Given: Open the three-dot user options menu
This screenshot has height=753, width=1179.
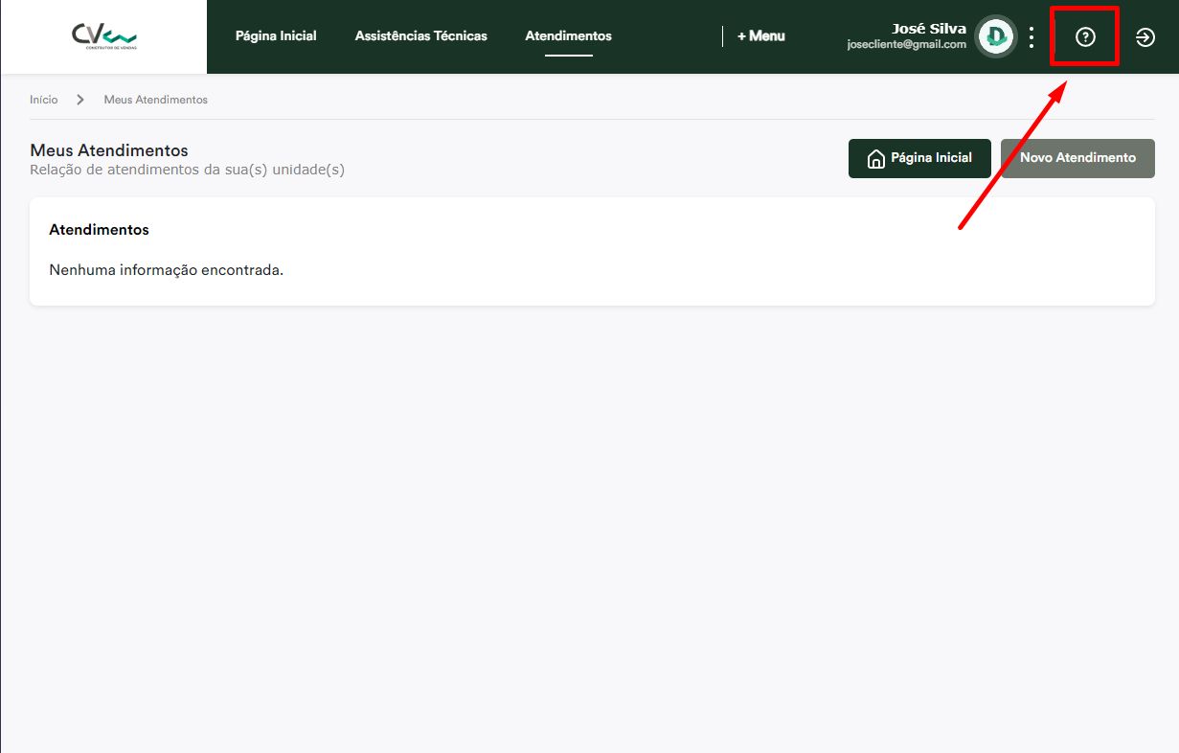Looking at the screenshot, I should point(1032,37).
